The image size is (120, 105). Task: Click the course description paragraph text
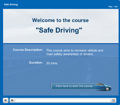pos(75,52)
